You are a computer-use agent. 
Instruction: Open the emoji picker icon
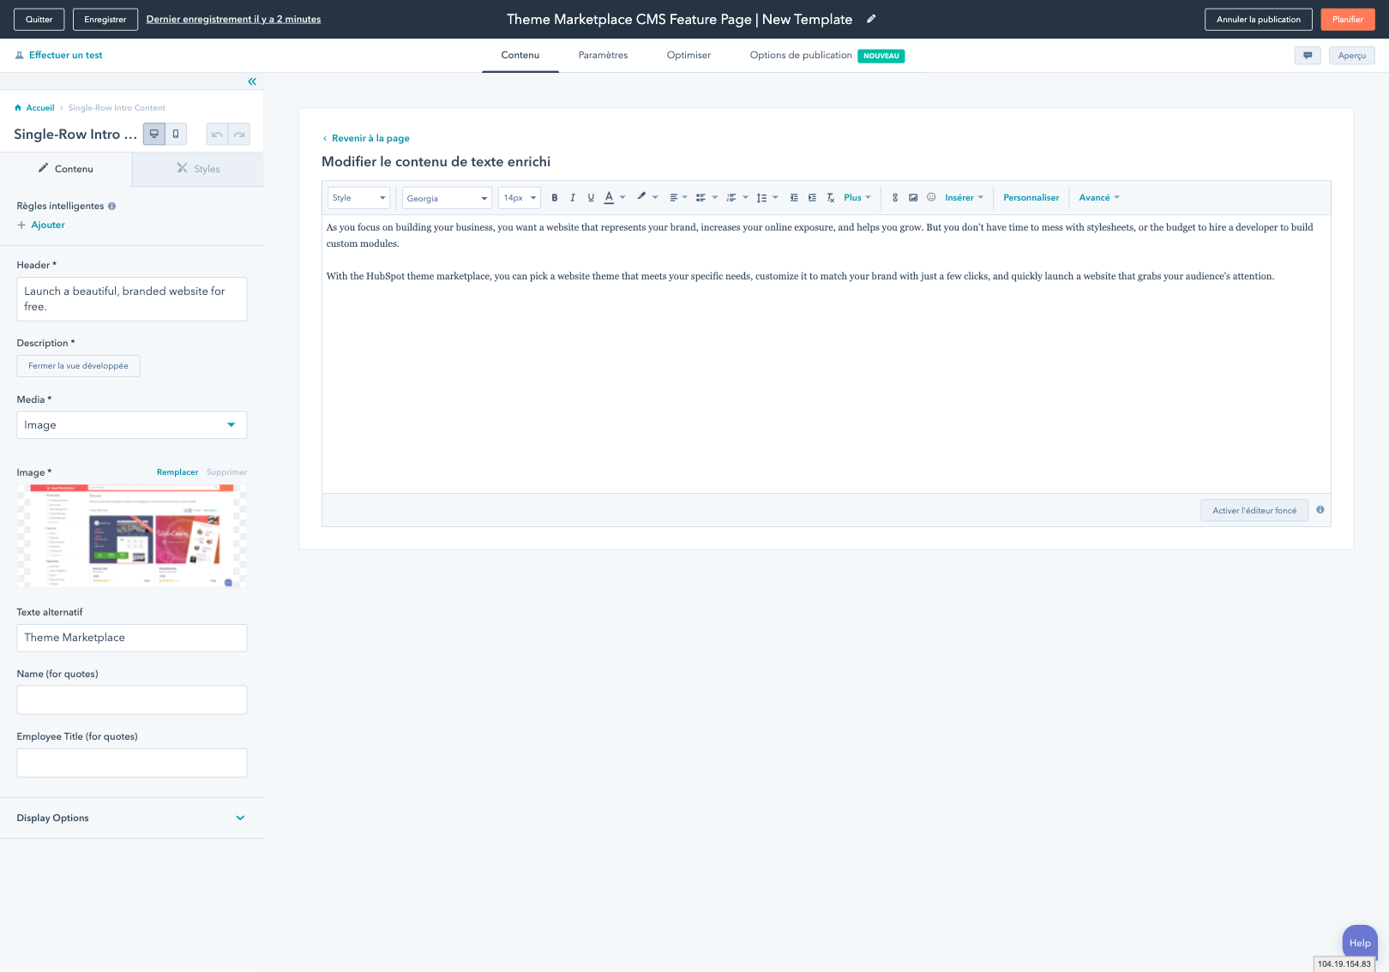pyautogui.click(x=931, y=198)
